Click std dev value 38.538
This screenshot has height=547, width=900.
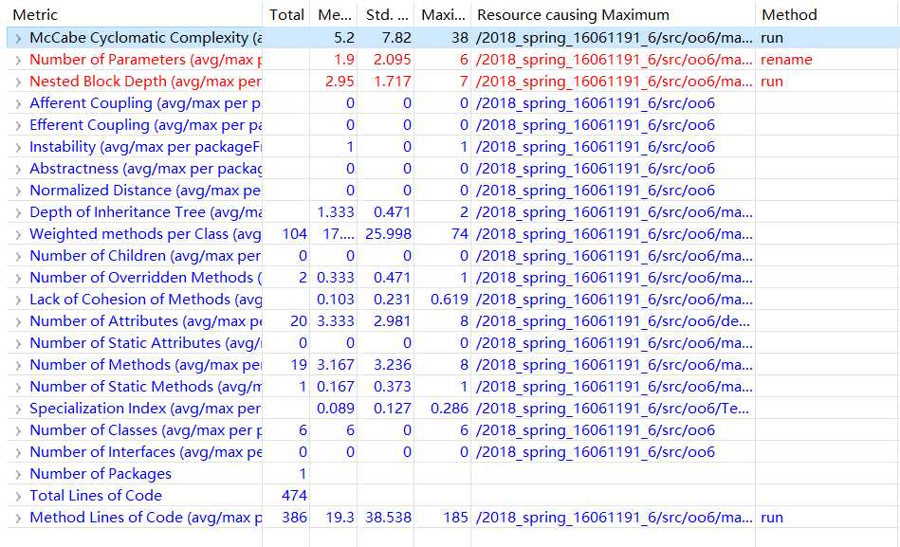point(388,518)
